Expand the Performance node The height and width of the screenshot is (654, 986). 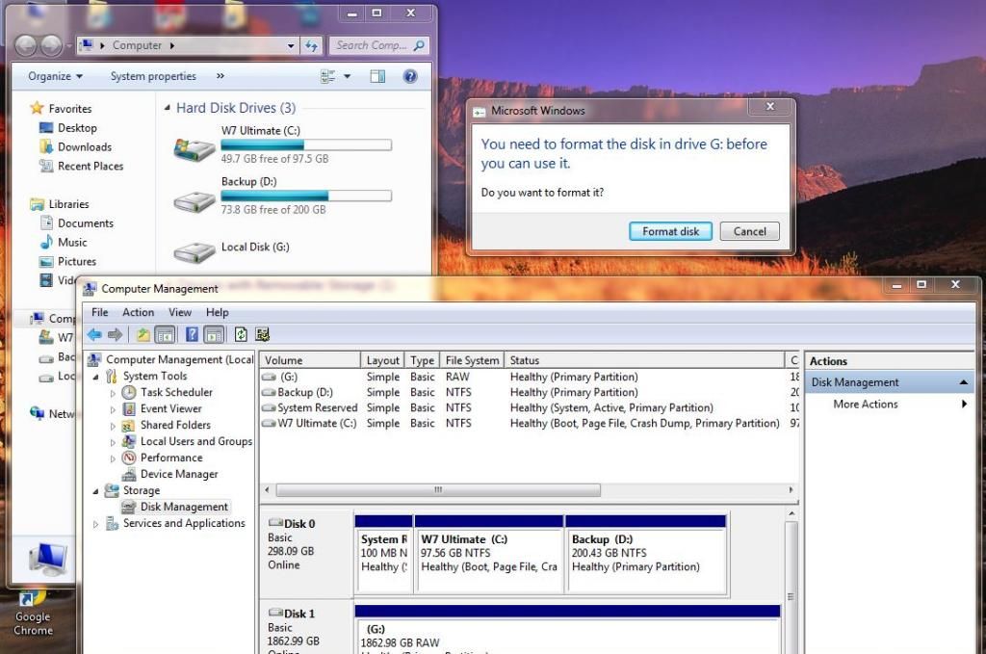point(113,458)
